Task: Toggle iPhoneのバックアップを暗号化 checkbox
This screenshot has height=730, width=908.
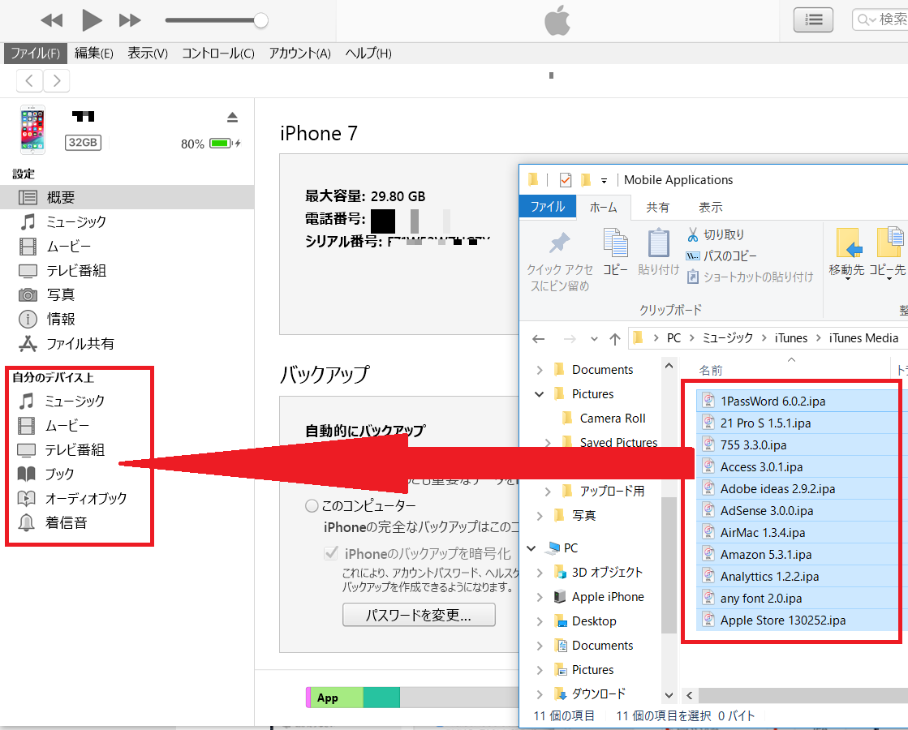Action: 330,553
